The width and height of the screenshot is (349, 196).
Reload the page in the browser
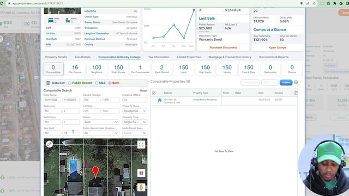tap(2, 3)
